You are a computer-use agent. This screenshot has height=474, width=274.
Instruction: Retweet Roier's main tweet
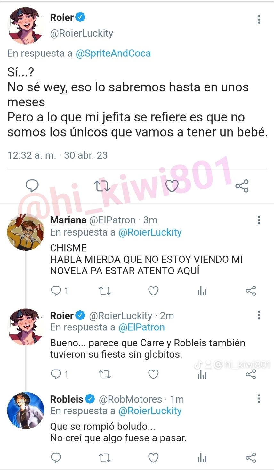pos(102,186)
